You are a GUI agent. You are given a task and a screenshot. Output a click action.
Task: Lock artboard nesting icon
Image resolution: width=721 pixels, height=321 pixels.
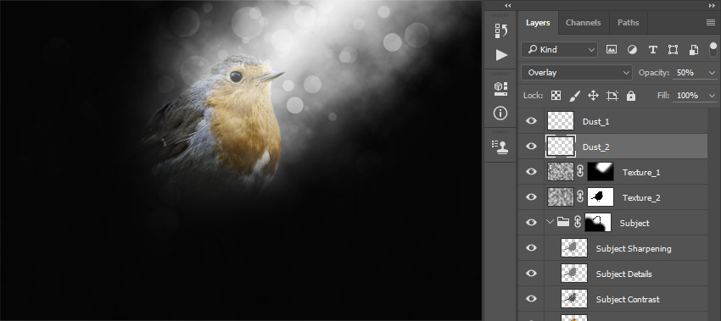tap(612, 96)
